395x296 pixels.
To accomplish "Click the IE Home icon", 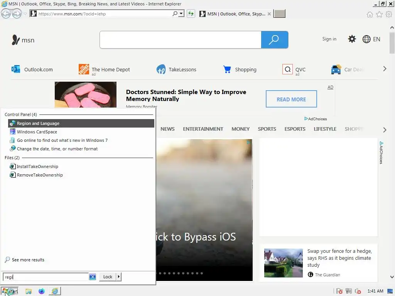I will point(370,14).
